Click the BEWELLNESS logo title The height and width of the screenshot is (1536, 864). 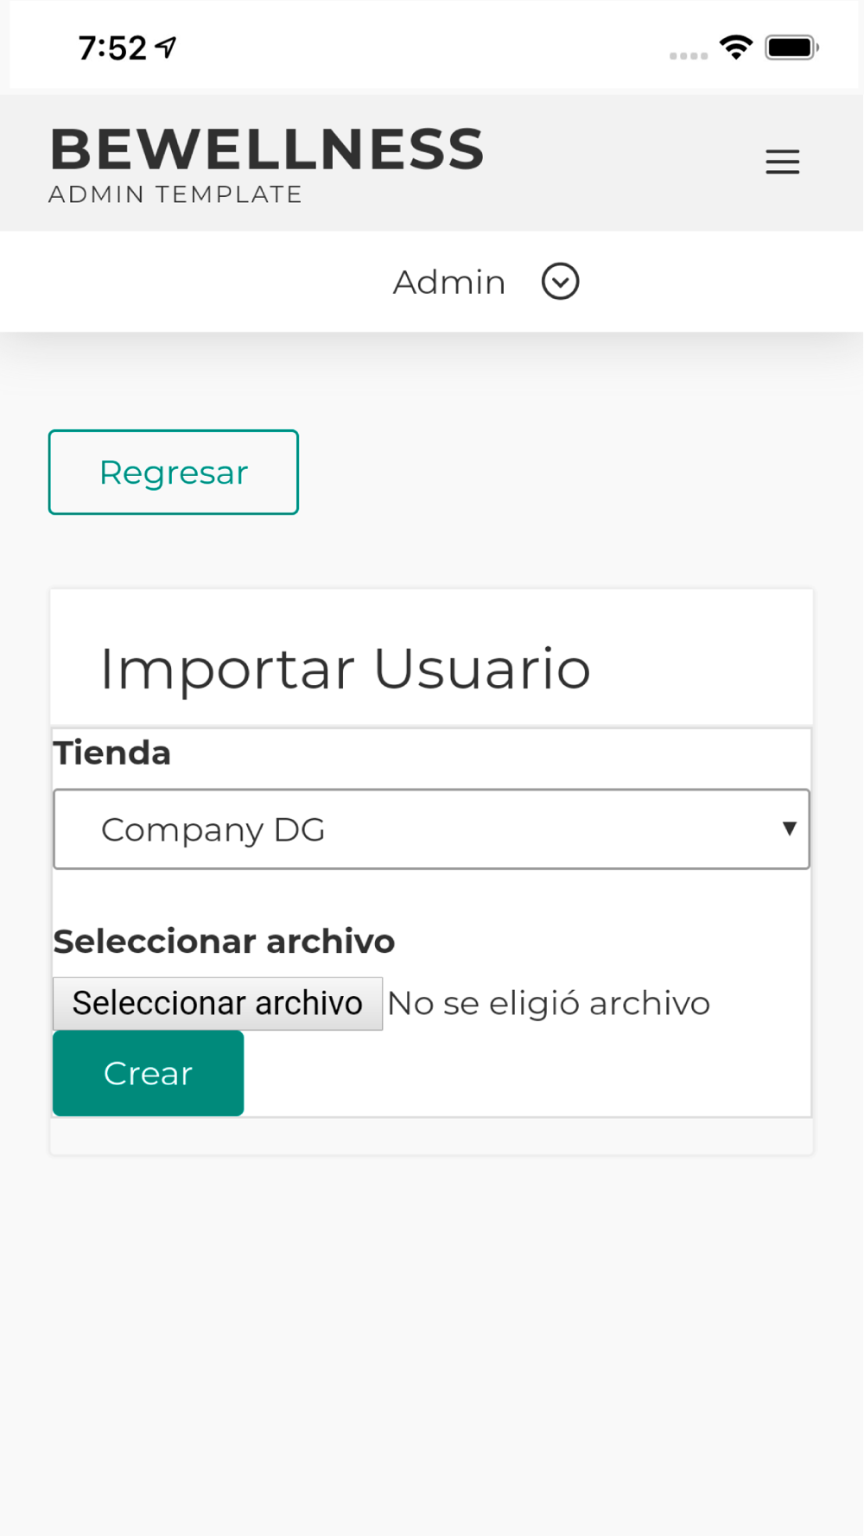(x=267, y=149)
